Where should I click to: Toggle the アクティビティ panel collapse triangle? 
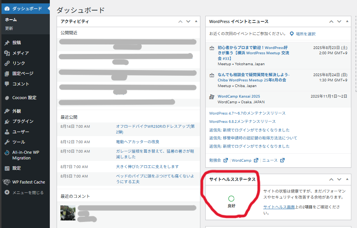[x=196, y=21]
